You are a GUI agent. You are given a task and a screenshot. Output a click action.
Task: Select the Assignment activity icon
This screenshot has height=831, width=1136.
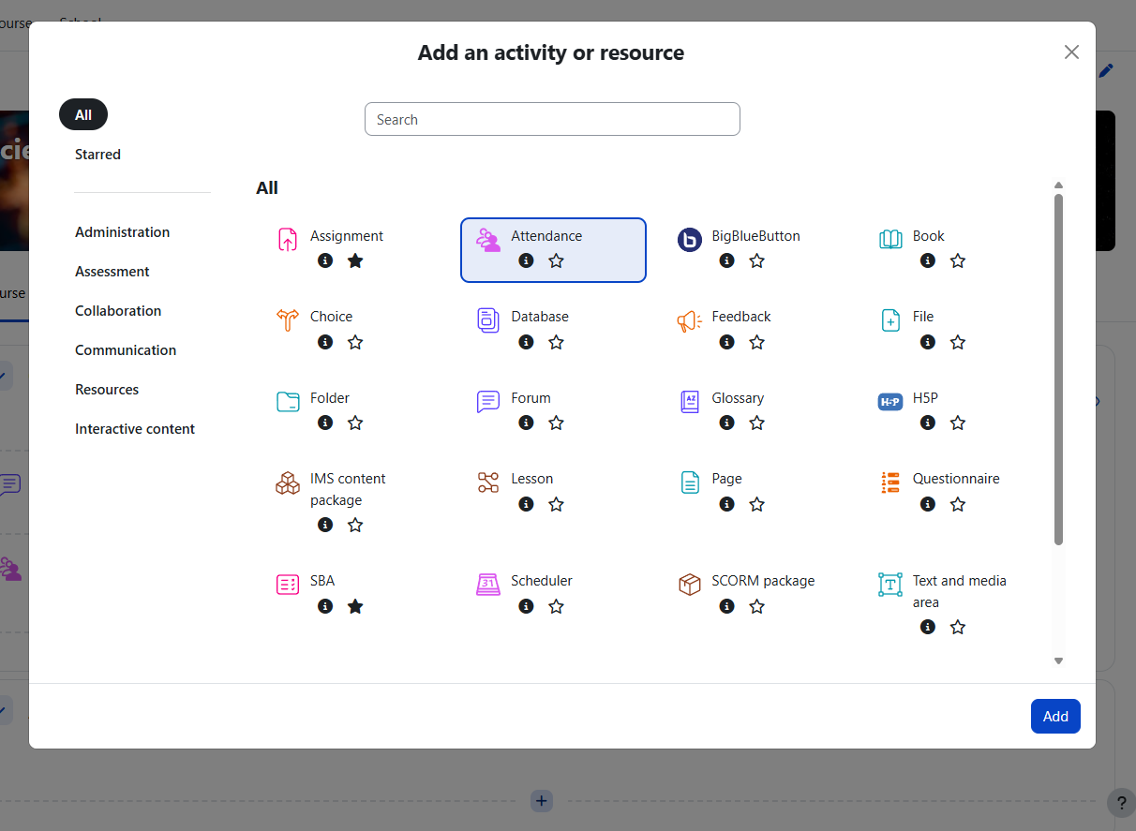point(288,240)
